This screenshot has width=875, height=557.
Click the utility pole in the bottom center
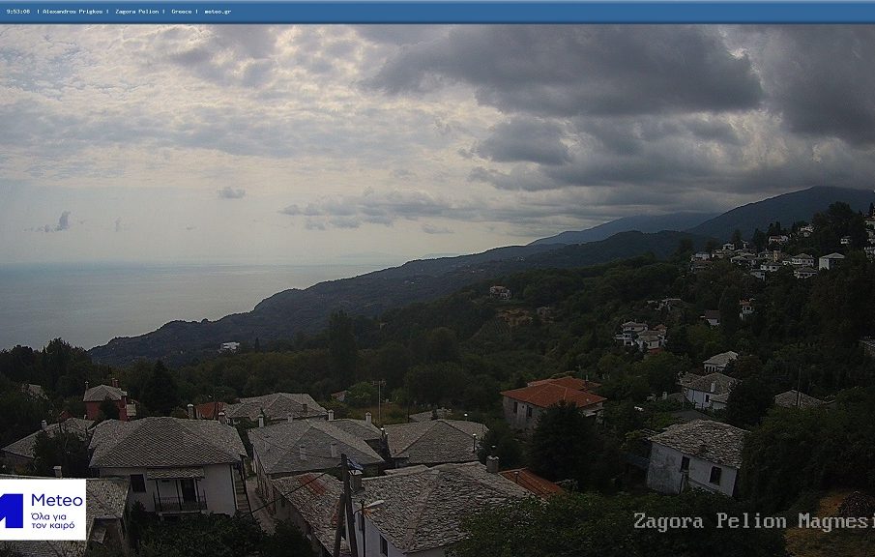(x=347, y=508)
